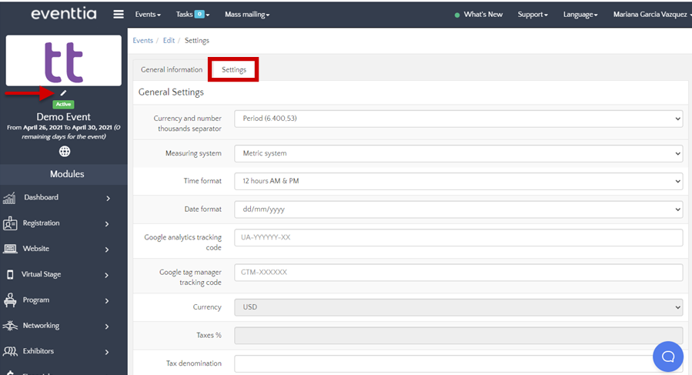The width and height of the screenshot is (692, 375).
Task: Expand currency and thousands separator dropdown
Action: point(458,119)
